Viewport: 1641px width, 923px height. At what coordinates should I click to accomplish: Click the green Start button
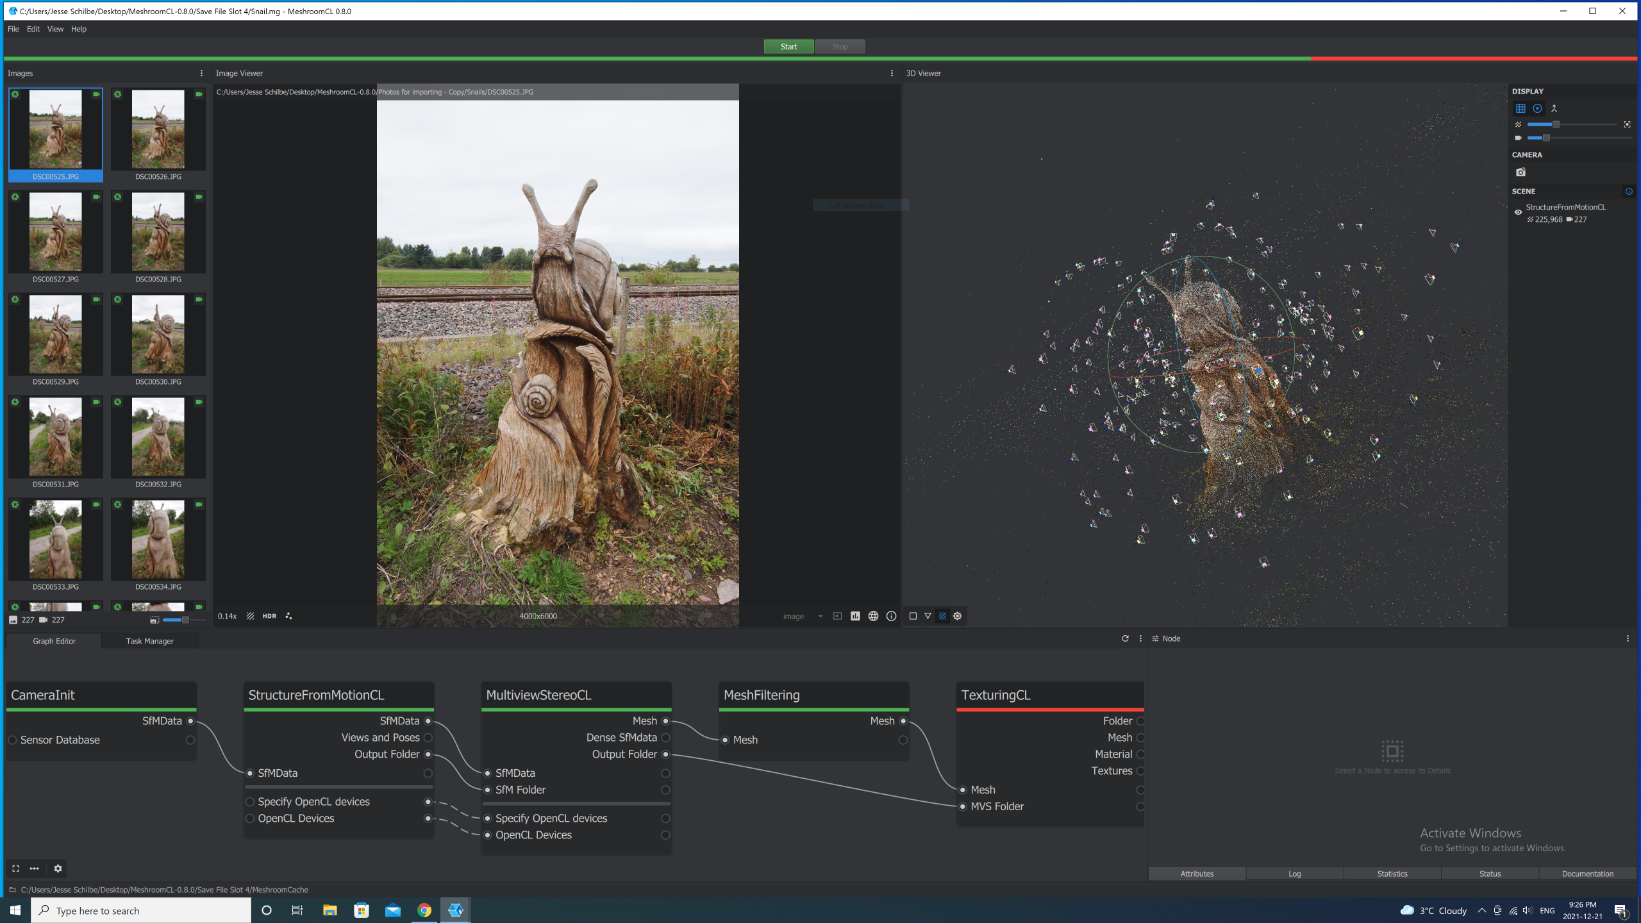coord(788,46)
